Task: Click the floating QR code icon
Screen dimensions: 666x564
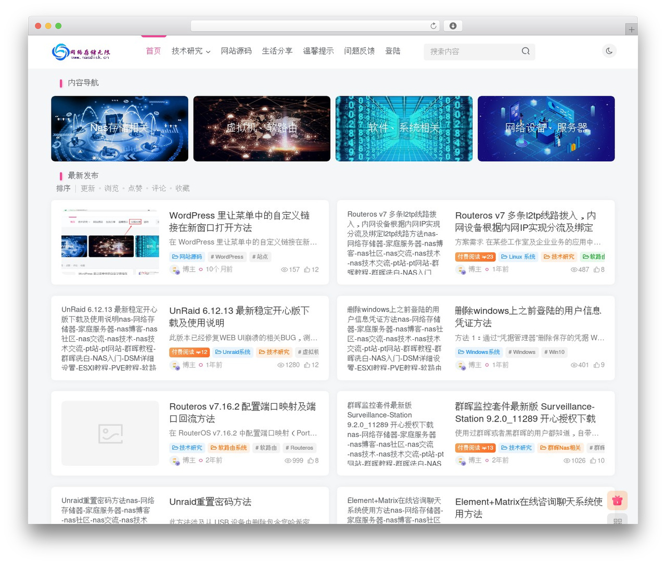Action: 617,520
